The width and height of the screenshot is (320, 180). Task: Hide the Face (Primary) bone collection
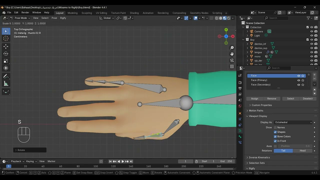(298, 80)
